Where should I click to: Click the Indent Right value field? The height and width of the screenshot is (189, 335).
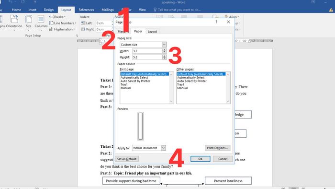point(104,29)
